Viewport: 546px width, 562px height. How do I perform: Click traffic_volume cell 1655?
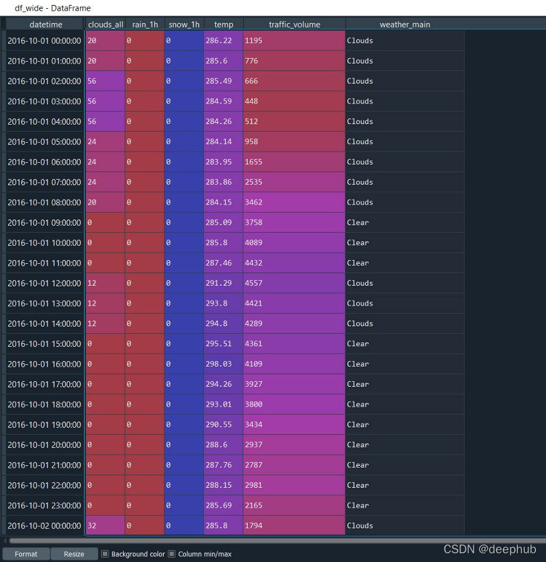pyautogui.click(x=294, y=162)
